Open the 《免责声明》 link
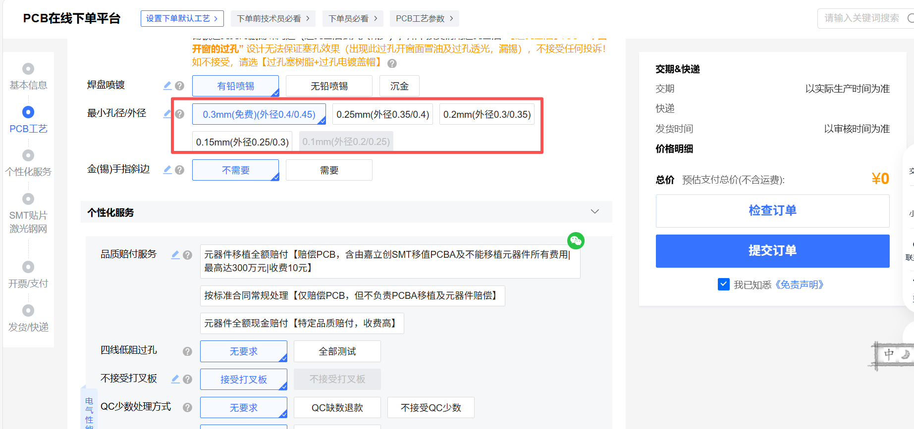This screenshot has width=914, height=429. 799,285
